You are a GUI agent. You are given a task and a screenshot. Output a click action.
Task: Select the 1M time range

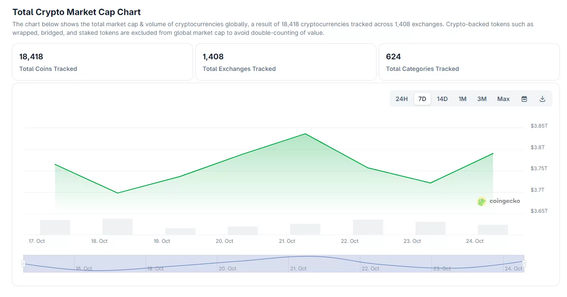click(462, 98)
